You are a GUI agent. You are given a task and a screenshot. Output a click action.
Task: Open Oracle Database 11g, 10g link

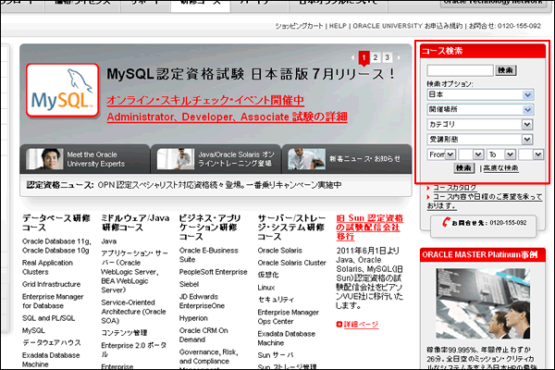56,246
